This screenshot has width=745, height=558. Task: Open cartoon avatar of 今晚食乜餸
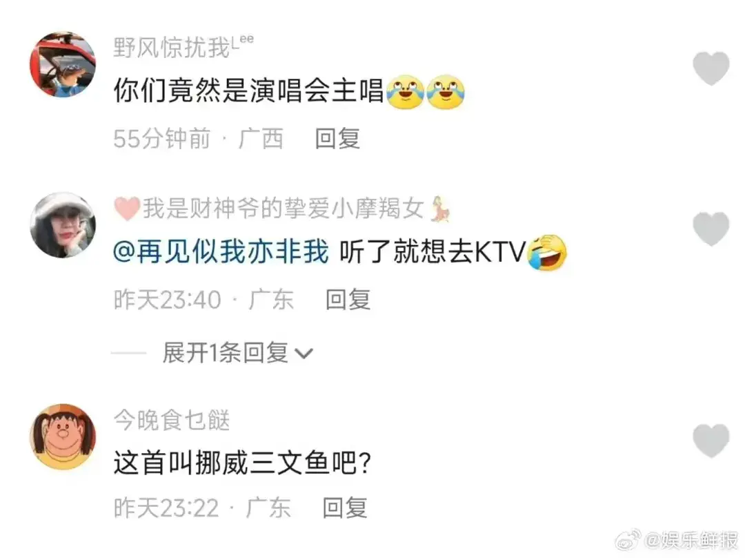(x=63, y=436)
